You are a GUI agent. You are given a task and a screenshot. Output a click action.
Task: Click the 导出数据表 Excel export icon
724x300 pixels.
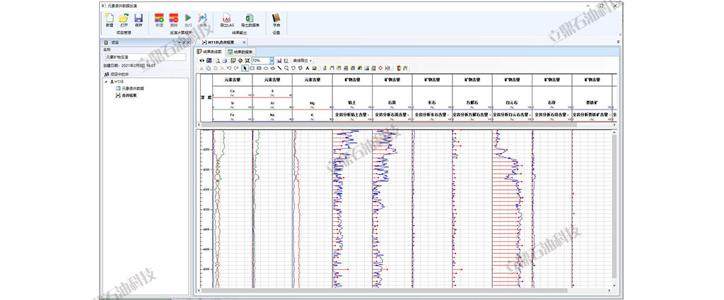(250, 18)
